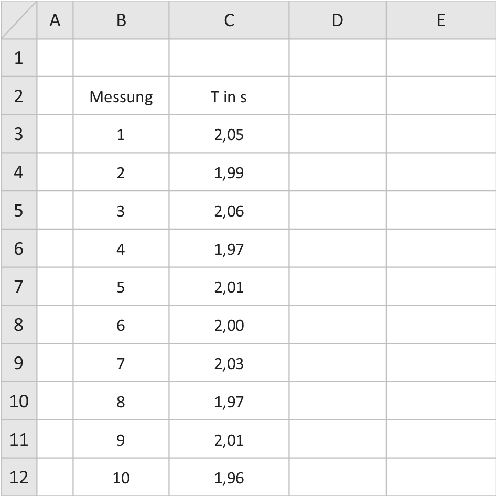Select cell containing 2,03

pos(229,363)
